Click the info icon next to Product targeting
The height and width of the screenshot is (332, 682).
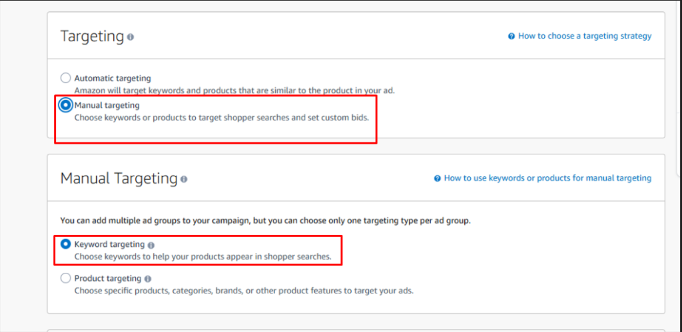pyautogui.click(x=148, y=279)
